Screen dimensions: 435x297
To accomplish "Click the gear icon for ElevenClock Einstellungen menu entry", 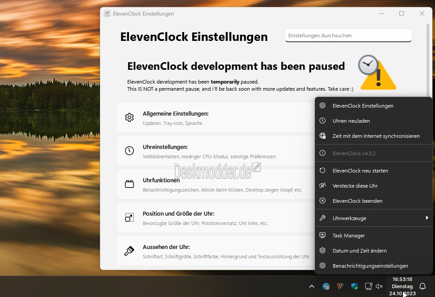I will pos(322,105).
